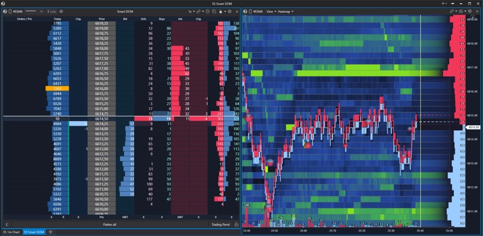The width and height of the screenshot is (483, 236).
Task: Click price cell 6617,00 in DOM
Action: coord(102,69)
